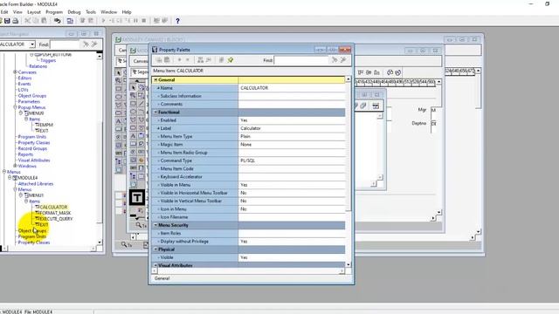
Task: Click the Find field in Object Navigator
Action: [x=65, y=44]
